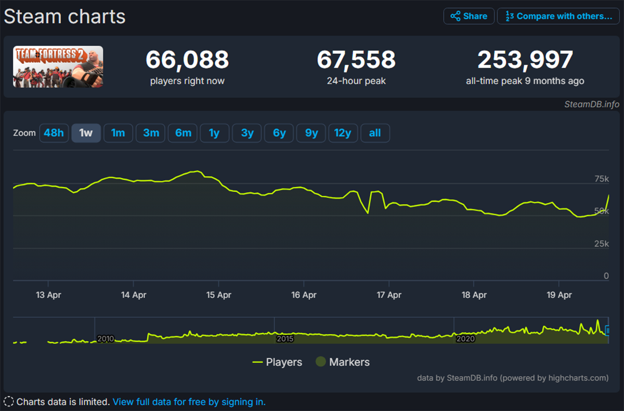624x411 pixels.
Task: Click the 15 Apr axis label
Action: click(219, 295)
